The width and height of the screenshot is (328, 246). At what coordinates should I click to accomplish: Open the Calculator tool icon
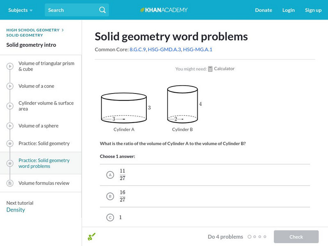click(x=210, y=69)
